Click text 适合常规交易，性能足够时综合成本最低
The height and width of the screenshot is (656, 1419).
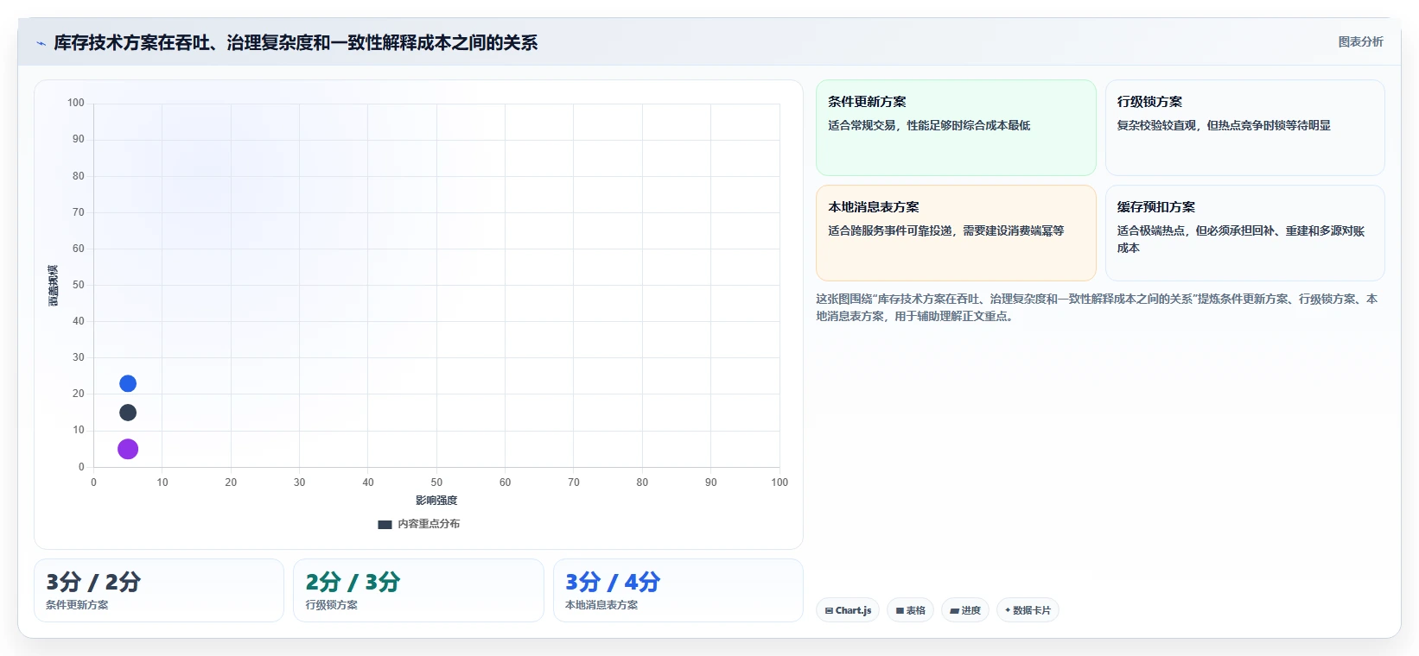pyautogui.click(x=929, y=125)
